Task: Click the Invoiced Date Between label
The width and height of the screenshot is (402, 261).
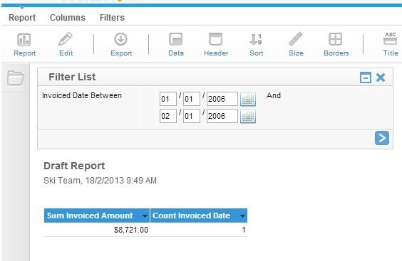Action: [x=82, y=95]
